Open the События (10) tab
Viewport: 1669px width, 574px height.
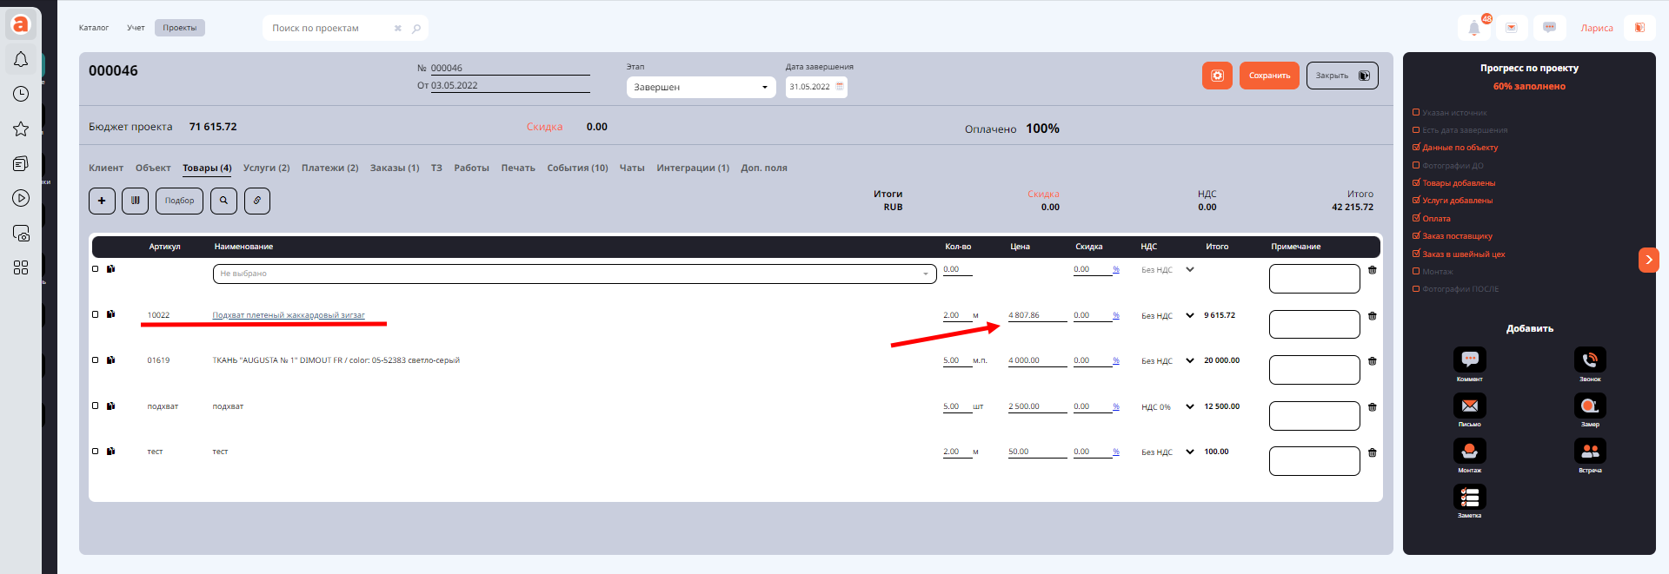(577, 168)
